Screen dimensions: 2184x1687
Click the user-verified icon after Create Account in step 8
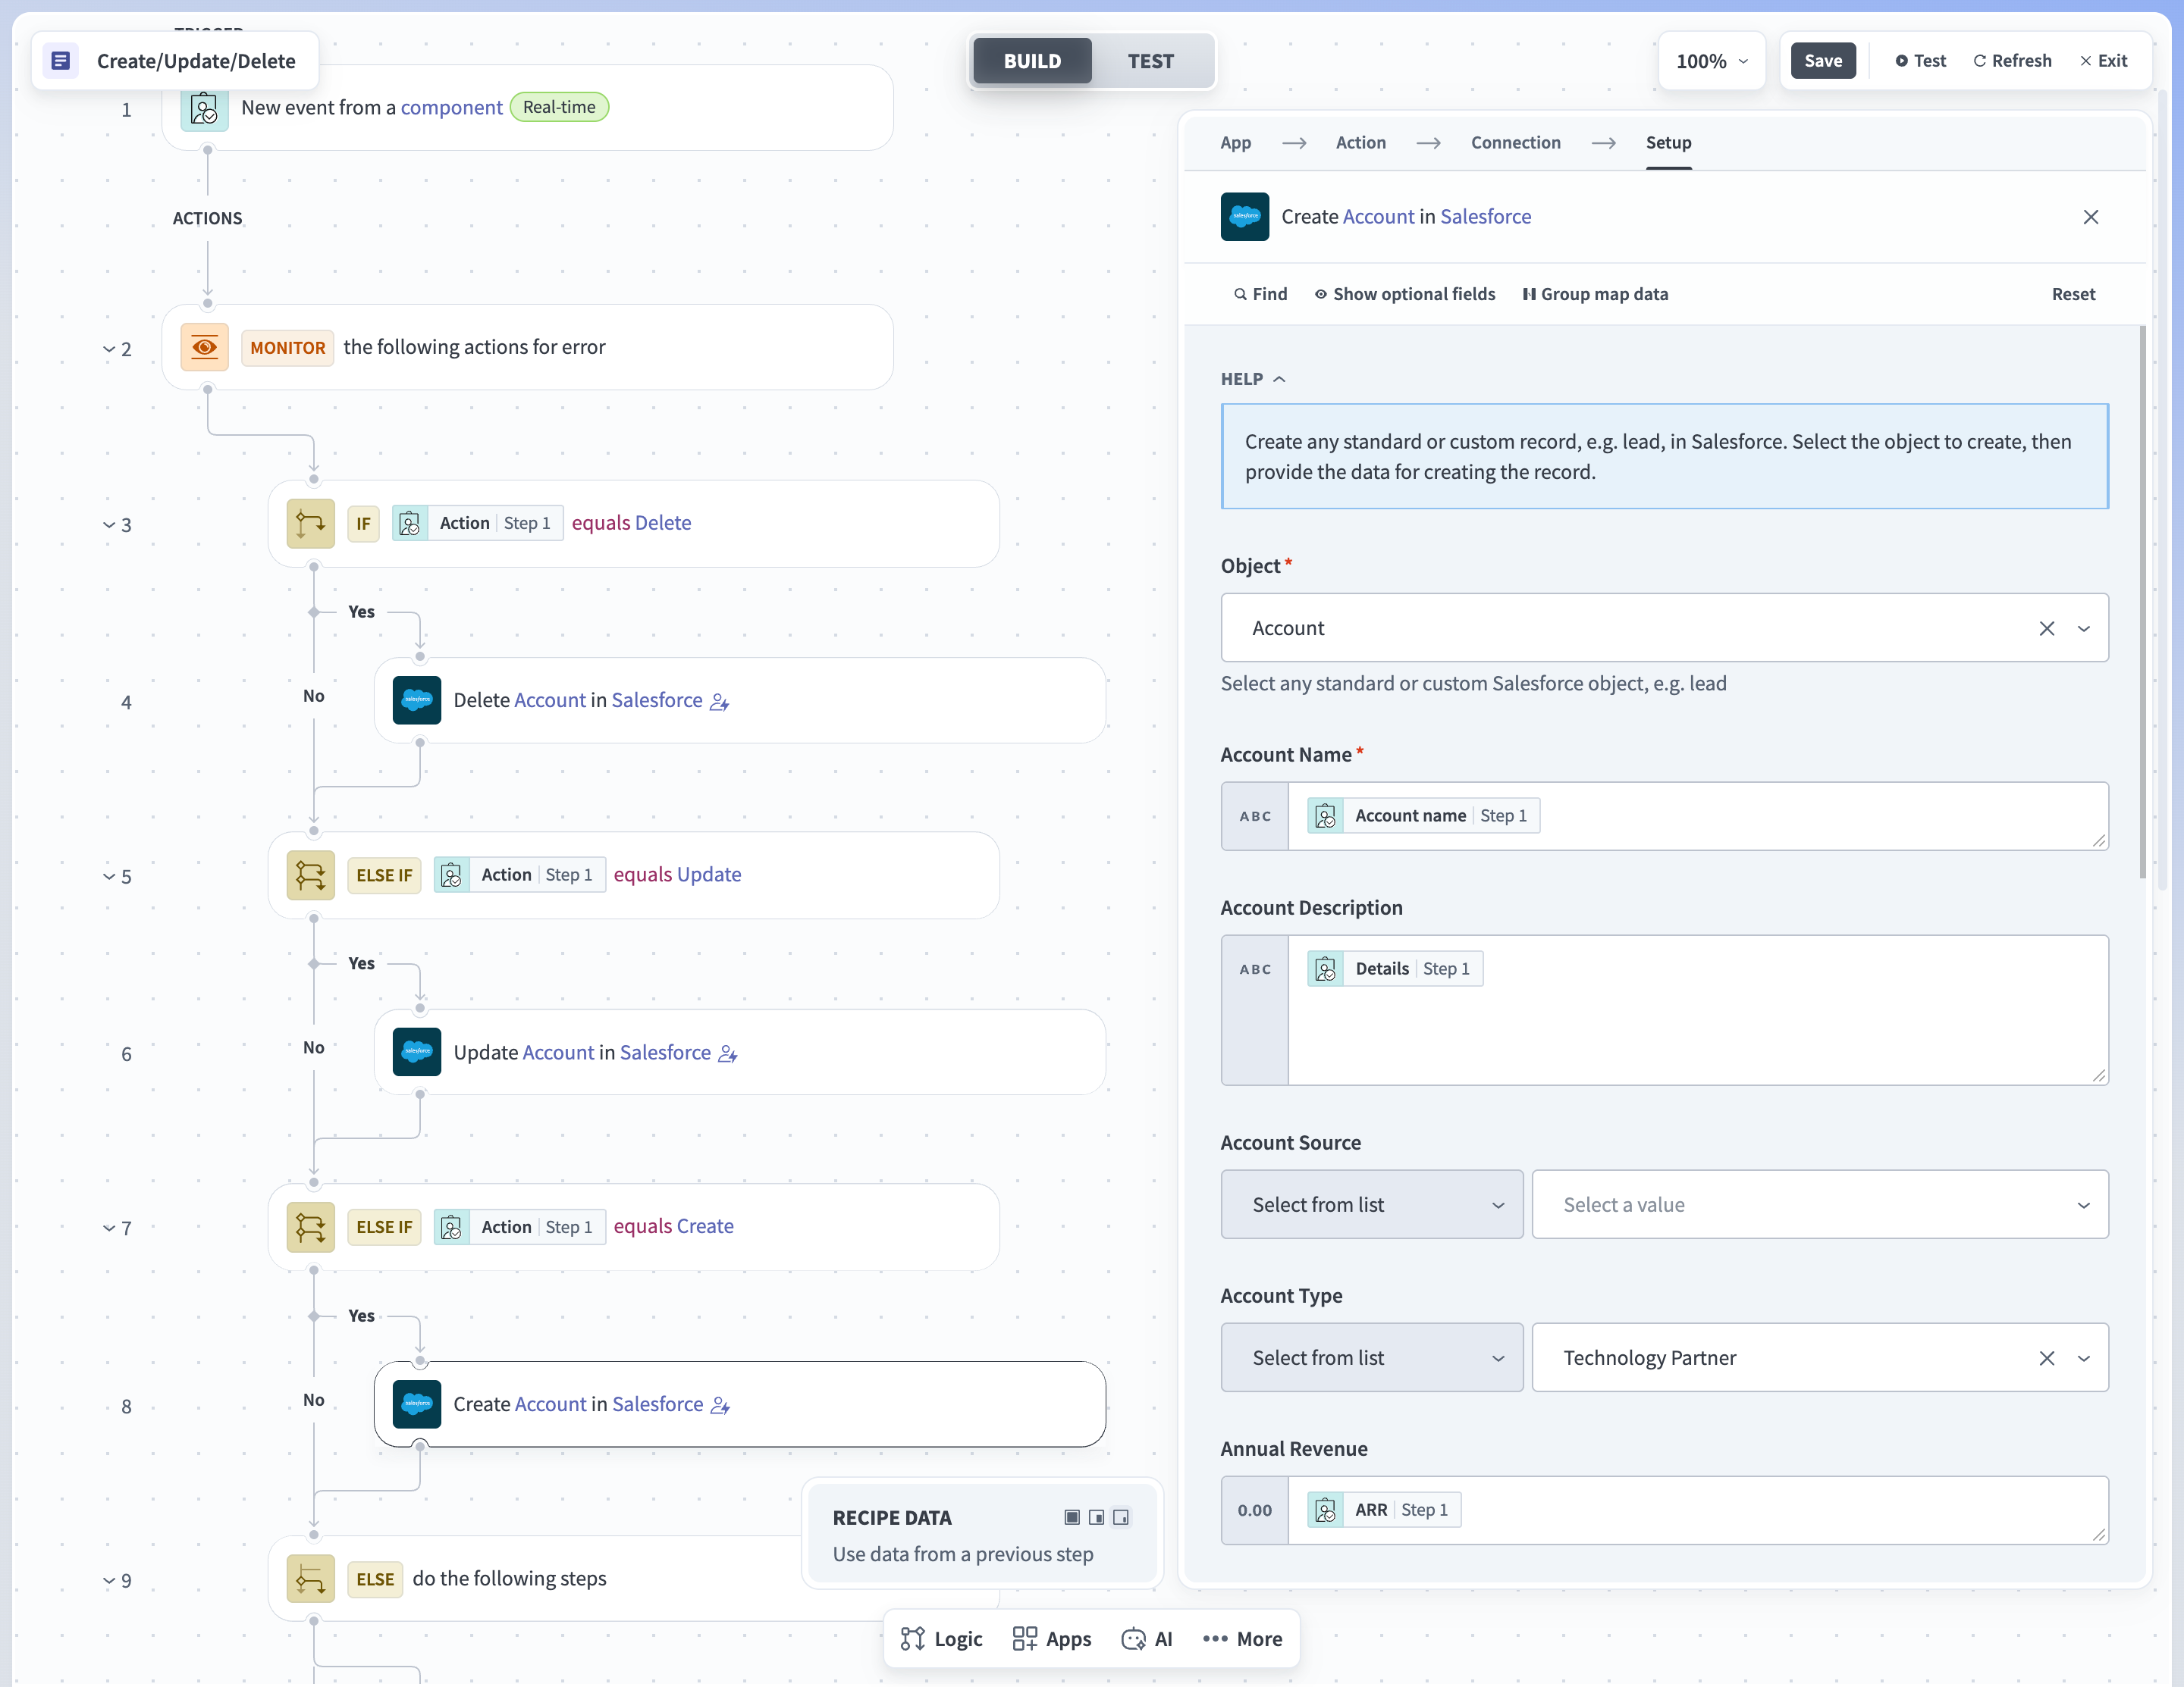pyautogui.click(x=720, y=1406)
